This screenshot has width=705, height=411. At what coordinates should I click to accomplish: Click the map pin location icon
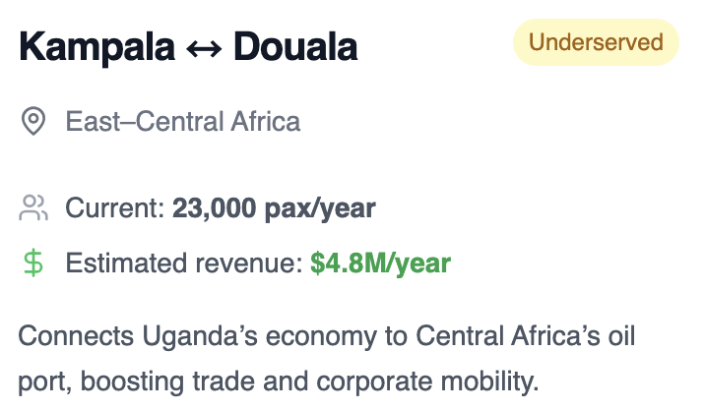pyautogui.click(x=33, y=121)
